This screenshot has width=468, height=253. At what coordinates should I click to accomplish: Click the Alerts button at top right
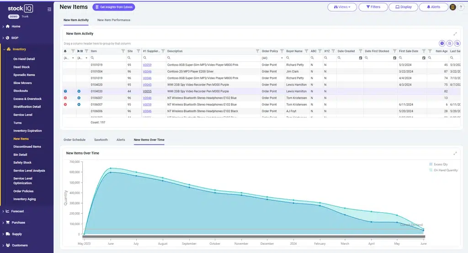[x=433, y=7]
